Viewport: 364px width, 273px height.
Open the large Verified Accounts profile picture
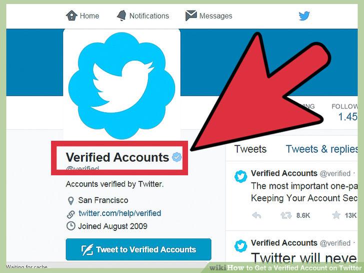click(121, 86)
